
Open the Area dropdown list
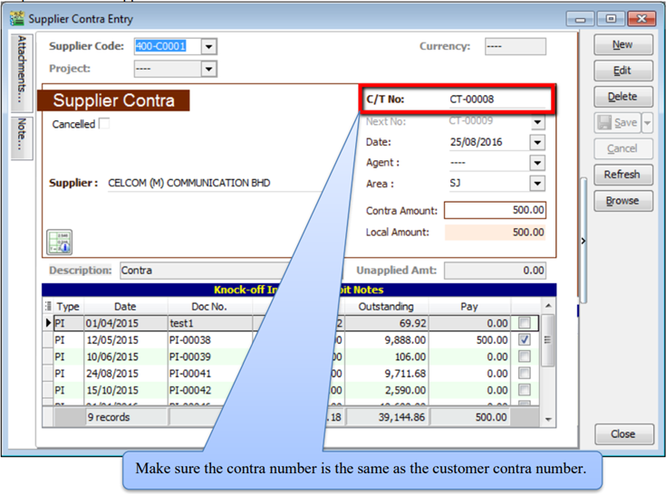(537, 184)
